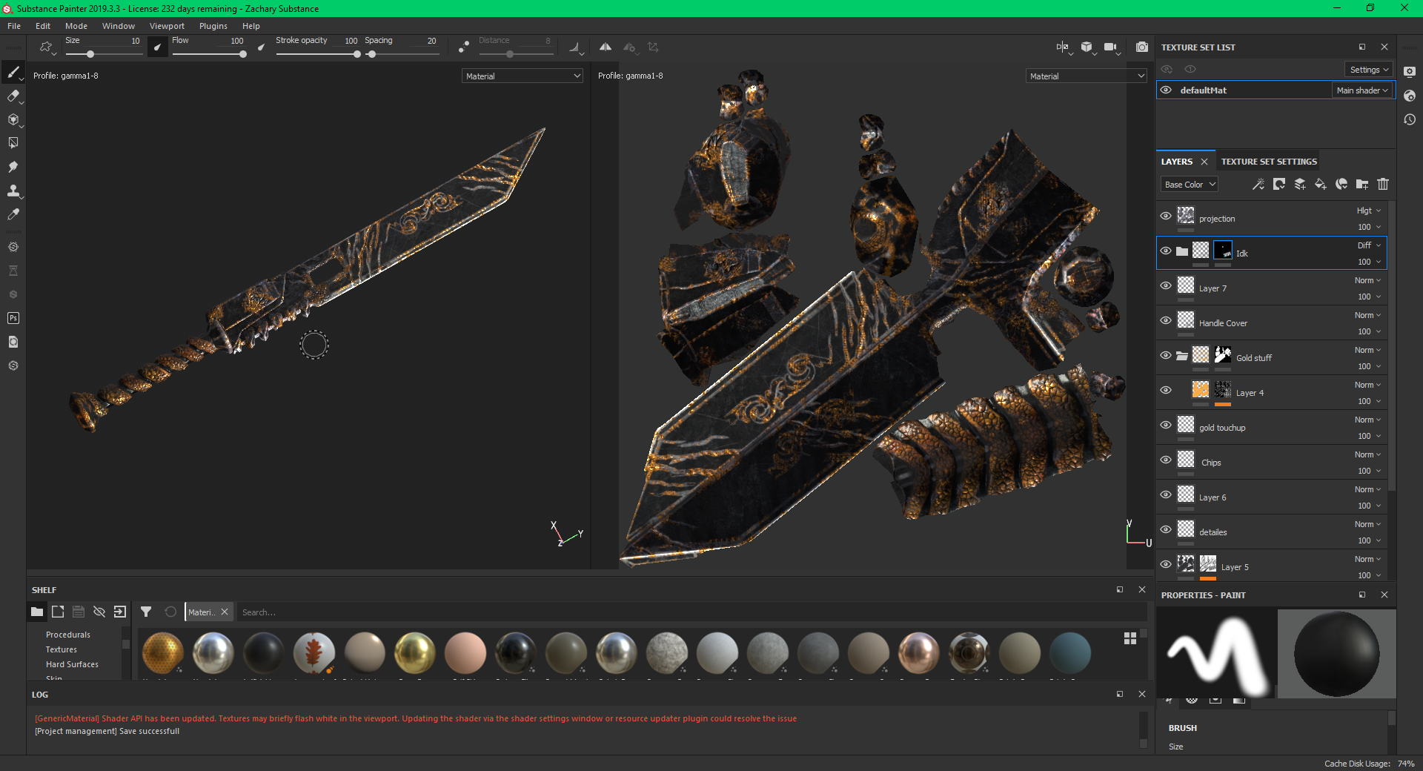Toggle visibility of Handle Cover layer
The height and width of the screenshot is (771, 1423).
[x=1166, y=320]
